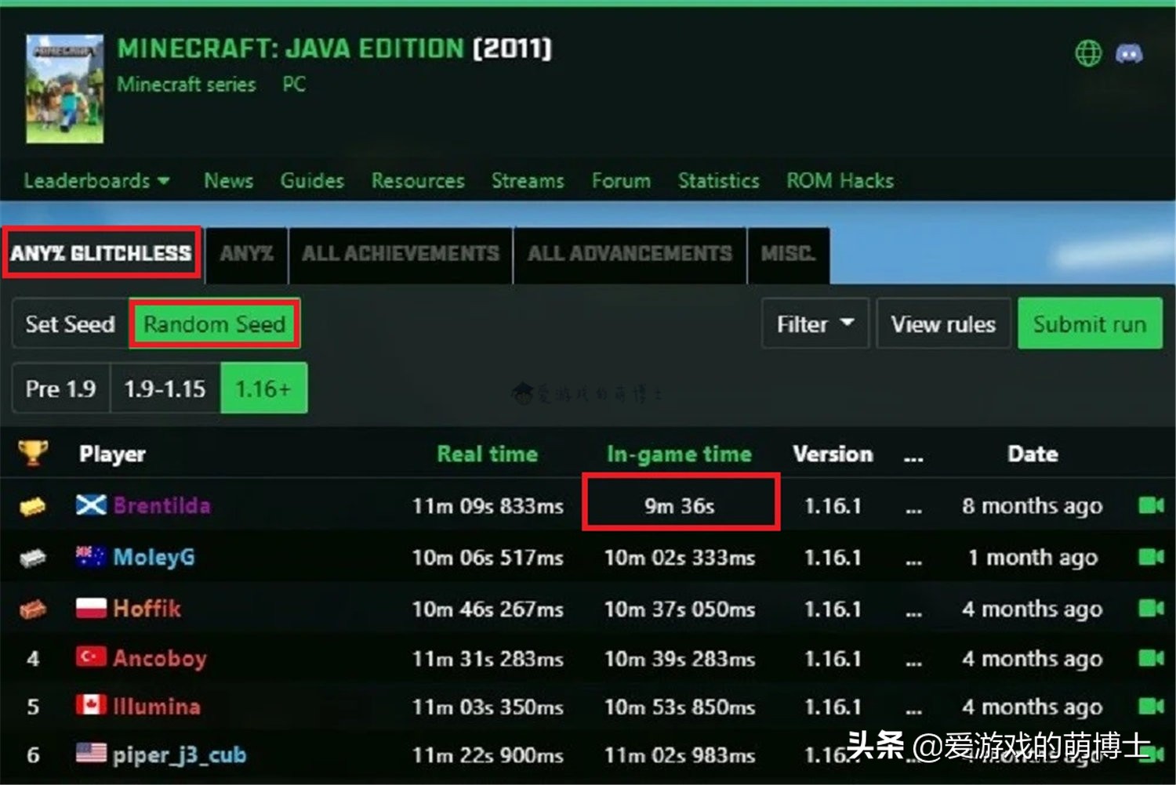Screen dimensions: 1176x785
Task: Click the Minecraft game cover thumbnail
Action: [x=64, y=89]
